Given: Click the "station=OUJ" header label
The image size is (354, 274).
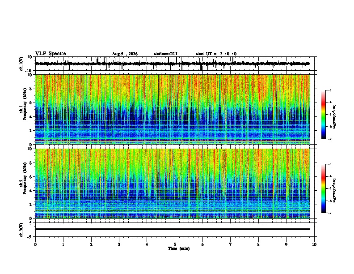Looking at the screenshot, I should click(165, 54).
